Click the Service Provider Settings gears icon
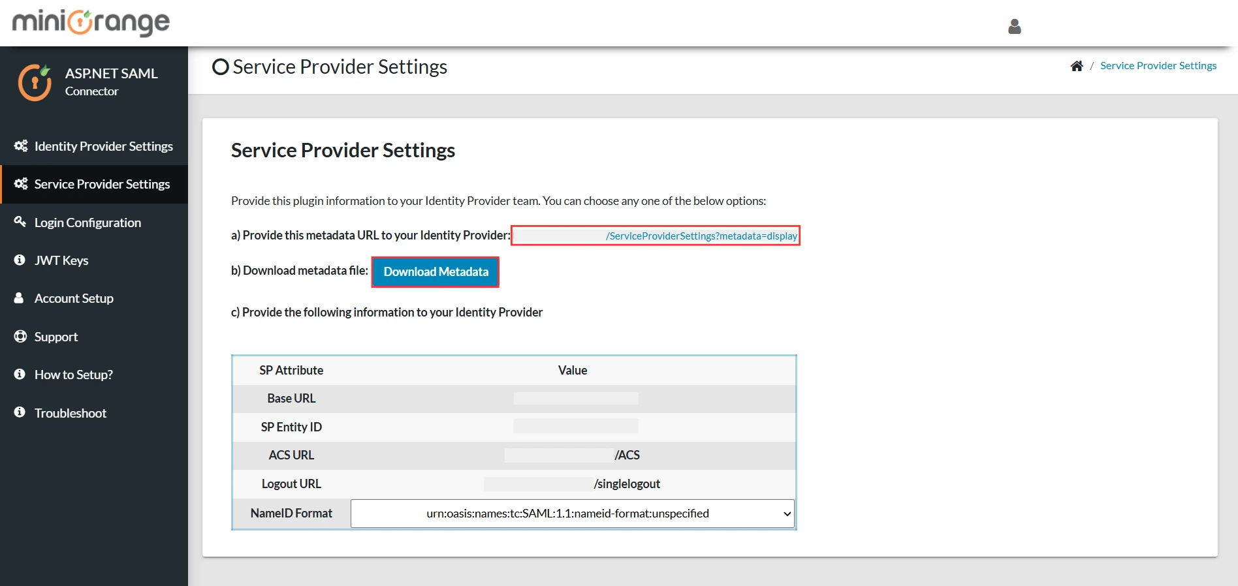The height and width of the screenshot is (586, 1238). click(21, 184)
